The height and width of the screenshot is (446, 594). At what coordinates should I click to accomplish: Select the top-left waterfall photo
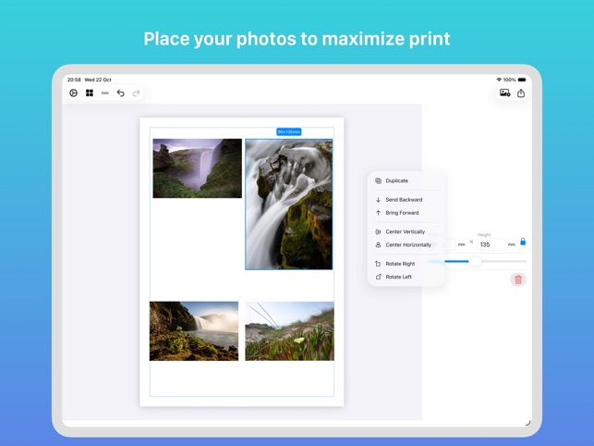point(197,167)
